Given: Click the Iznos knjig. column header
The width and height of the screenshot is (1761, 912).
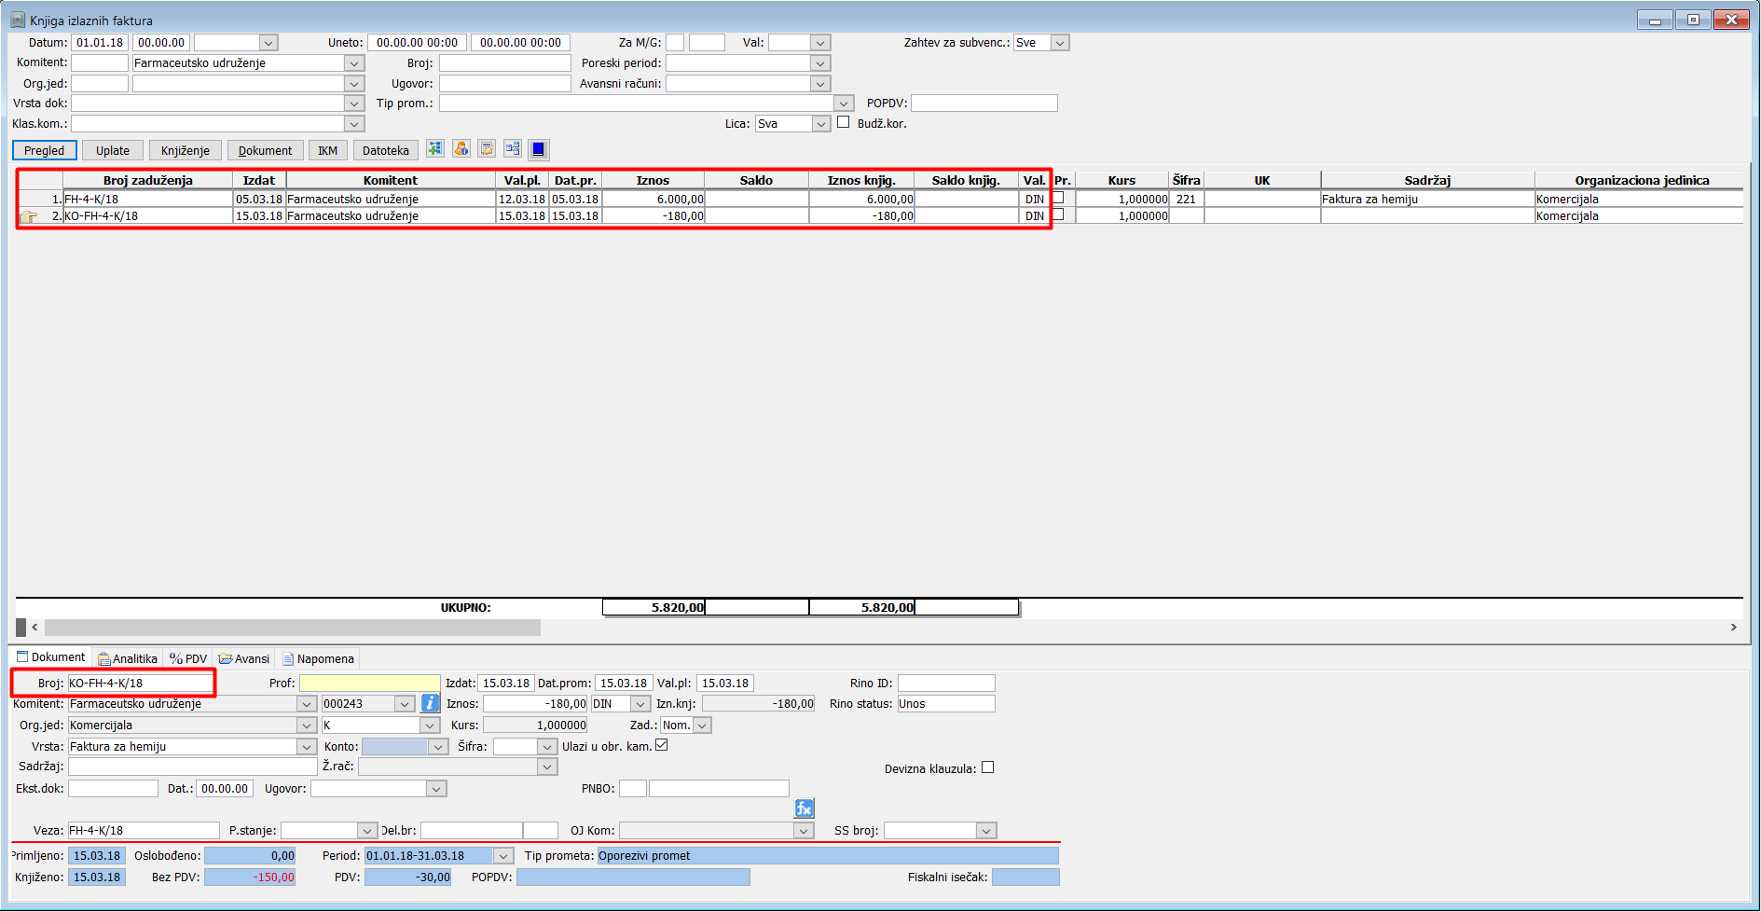Looking at the screenshot, I should (861, 180).
